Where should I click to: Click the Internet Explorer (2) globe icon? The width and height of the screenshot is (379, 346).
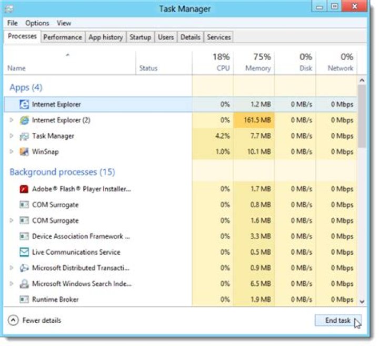pos(24,120)
